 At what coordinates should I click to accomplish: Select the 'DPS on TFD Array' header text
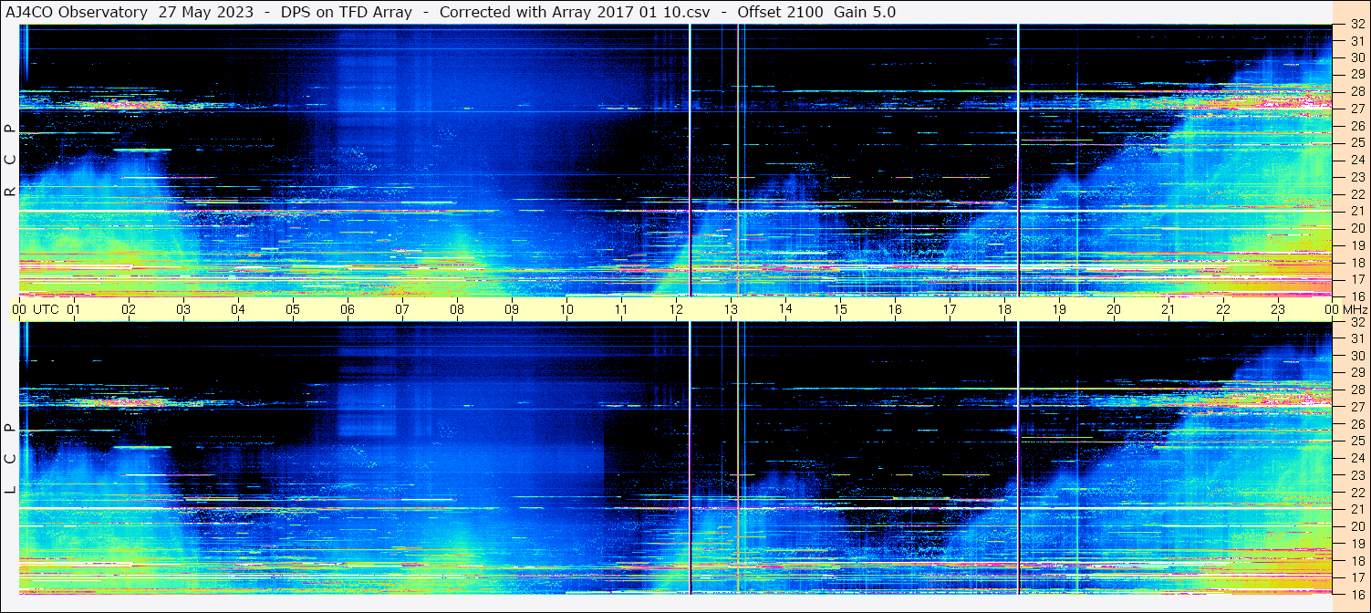pos(348,13)
